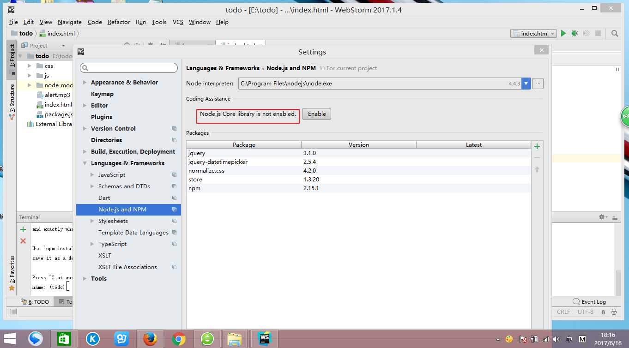Click the run with coverage icon
Viewport: 629px width, 348px height.
pos(587,33)
